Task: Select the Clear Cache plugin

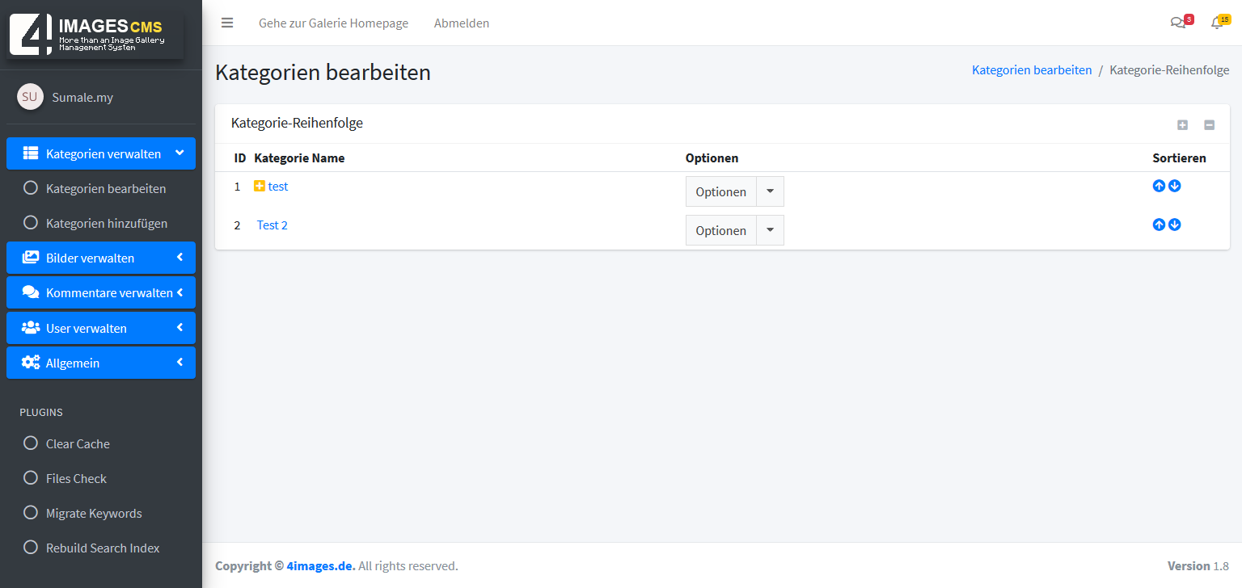Action: tap(78, 443)
